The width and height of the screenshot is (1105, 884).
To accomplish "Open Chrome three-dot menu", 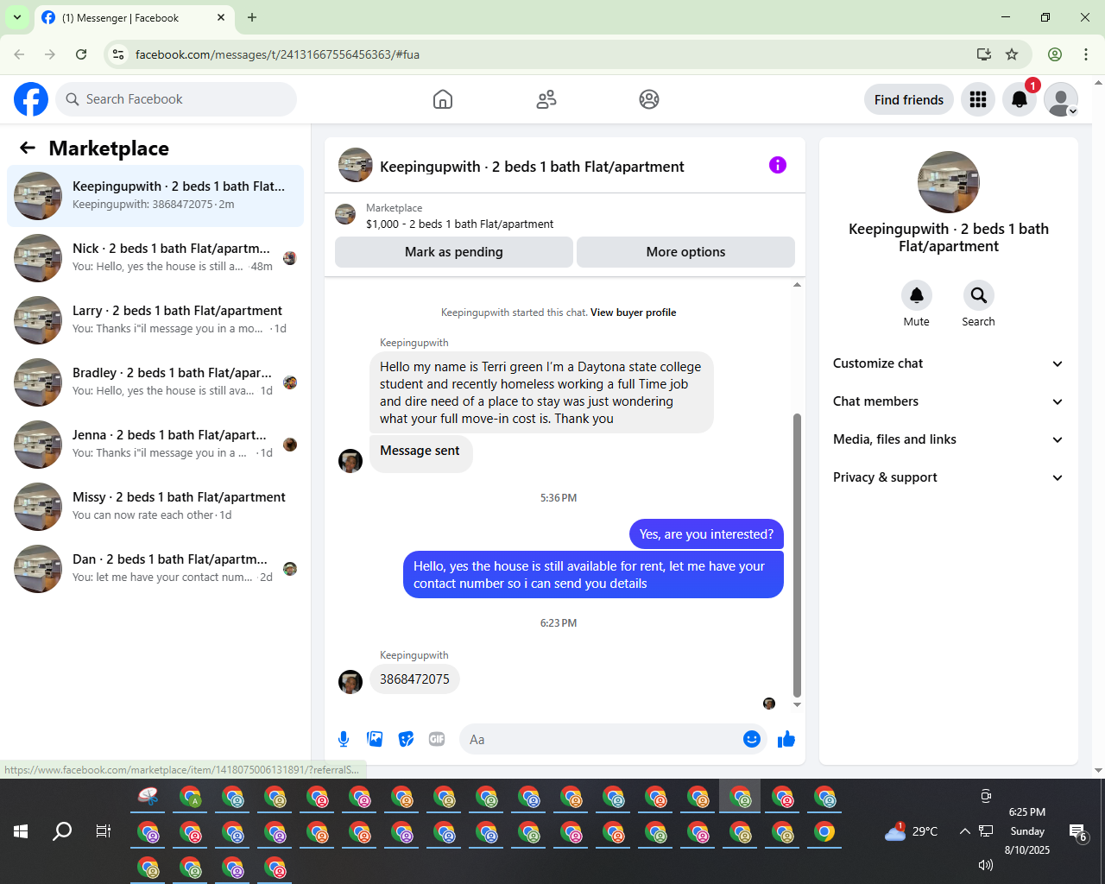I will [1086, 54].
